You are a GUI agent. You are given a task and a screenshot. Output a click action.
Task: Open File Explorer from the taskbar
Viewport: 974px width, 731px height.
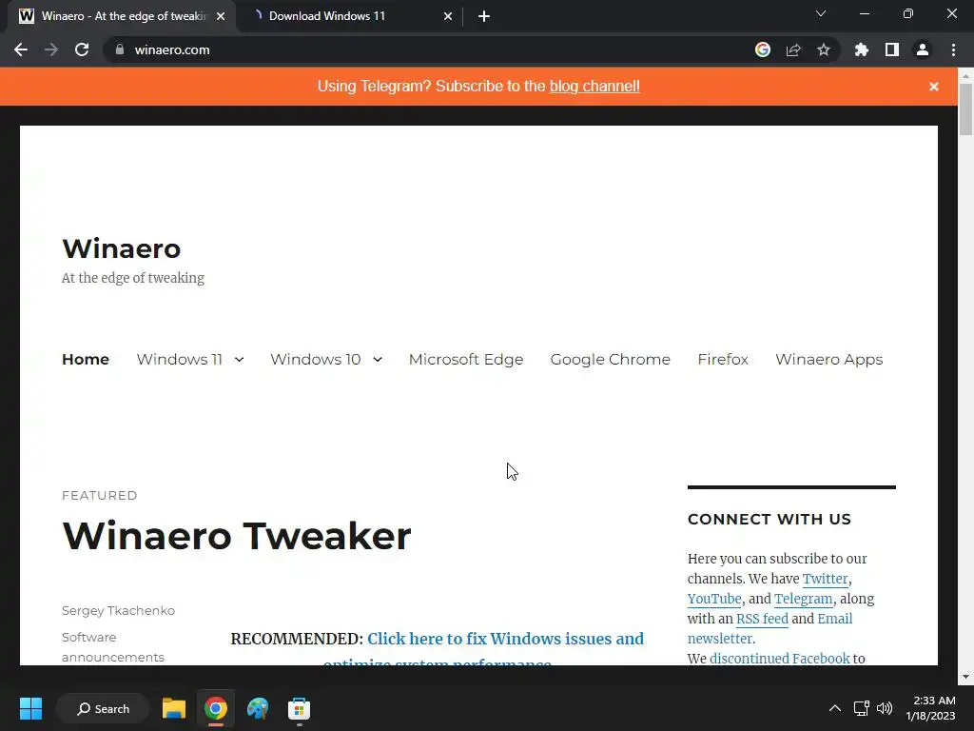(x=174, y=708)
